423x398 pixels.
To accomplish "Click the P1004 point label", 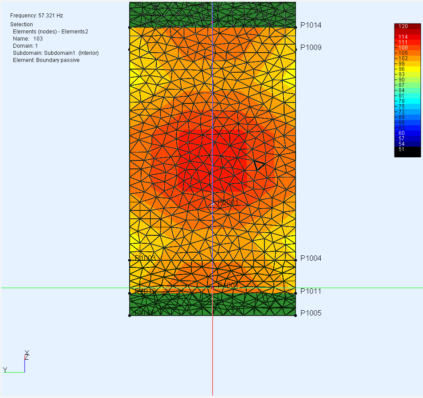I will (311, 258).
